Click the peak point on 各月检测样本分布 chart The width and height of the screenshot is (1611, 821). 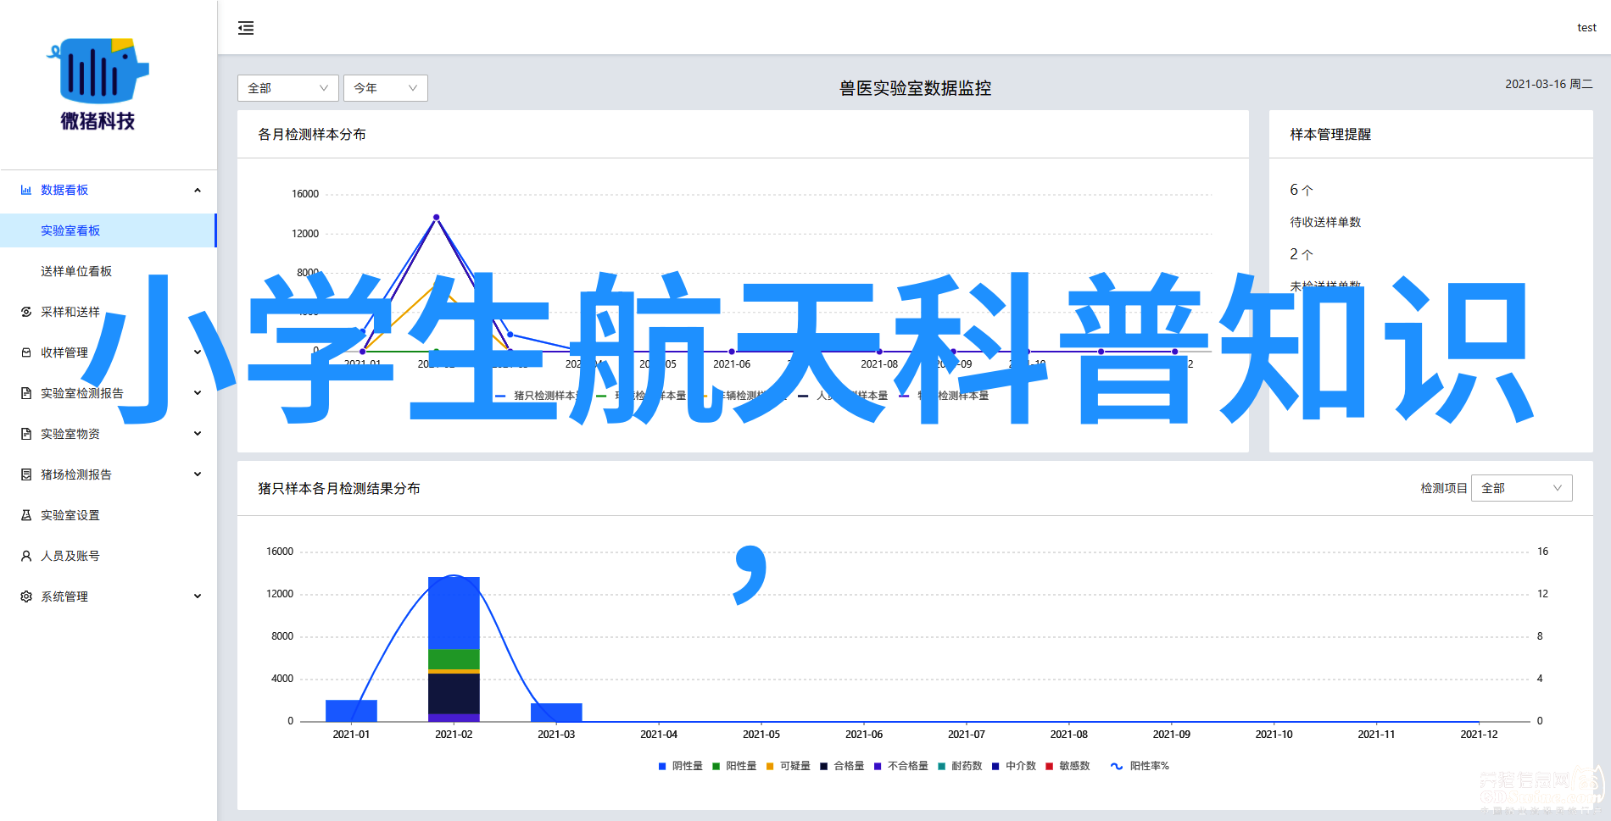tap(437, 218)
